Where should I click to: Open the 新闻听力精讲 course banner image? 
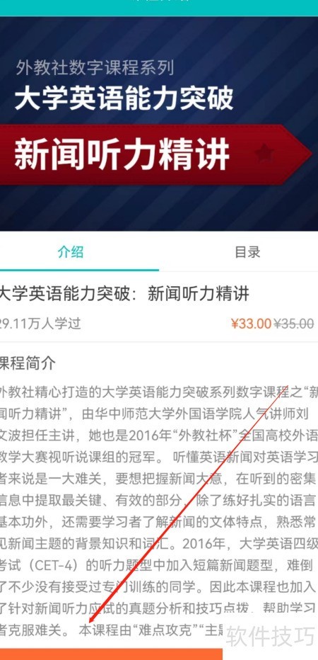tap(159, 124)
